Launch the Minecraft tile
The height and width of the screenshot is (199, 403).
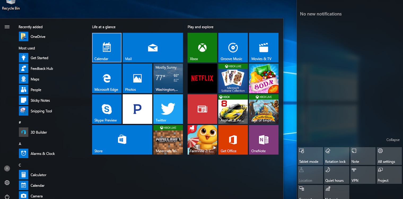[x=168, y=140]
